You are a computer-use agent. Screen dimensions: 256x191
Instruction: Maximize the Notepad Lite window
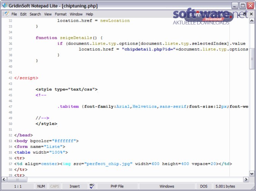pyautogui.click(x=243, y=6)
